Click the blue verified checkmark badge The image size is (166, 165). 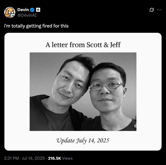[32, 10]
